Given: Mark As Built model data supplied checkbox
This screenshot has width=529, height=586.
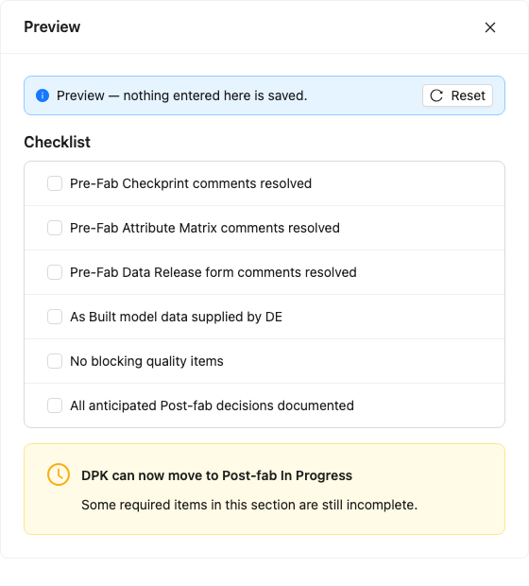Looking at the screenshot, I should 55,317.
